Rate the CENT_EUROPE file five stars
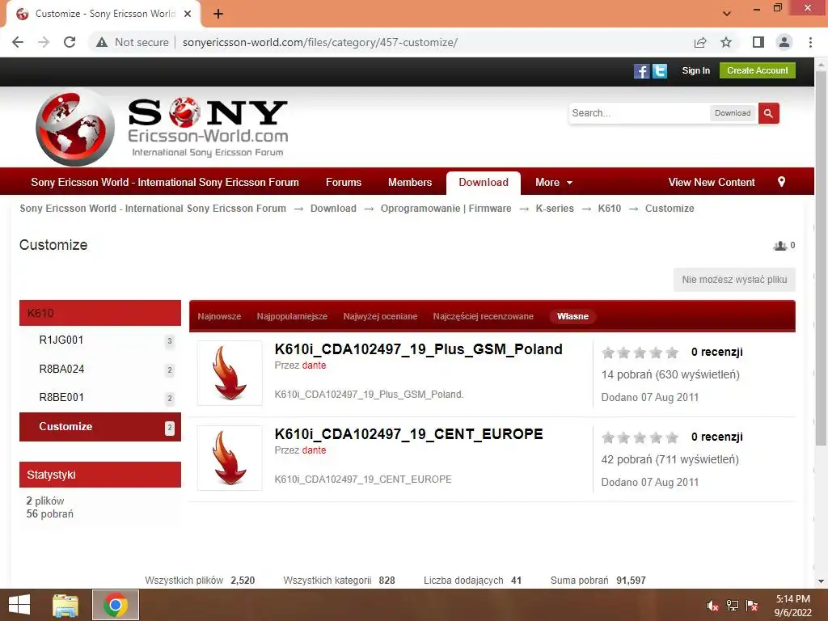The image size is (828, 621). [x=672, y=437]
